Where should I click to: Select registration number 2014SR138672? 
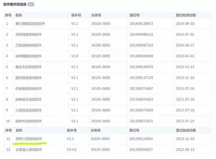(141, 24)
